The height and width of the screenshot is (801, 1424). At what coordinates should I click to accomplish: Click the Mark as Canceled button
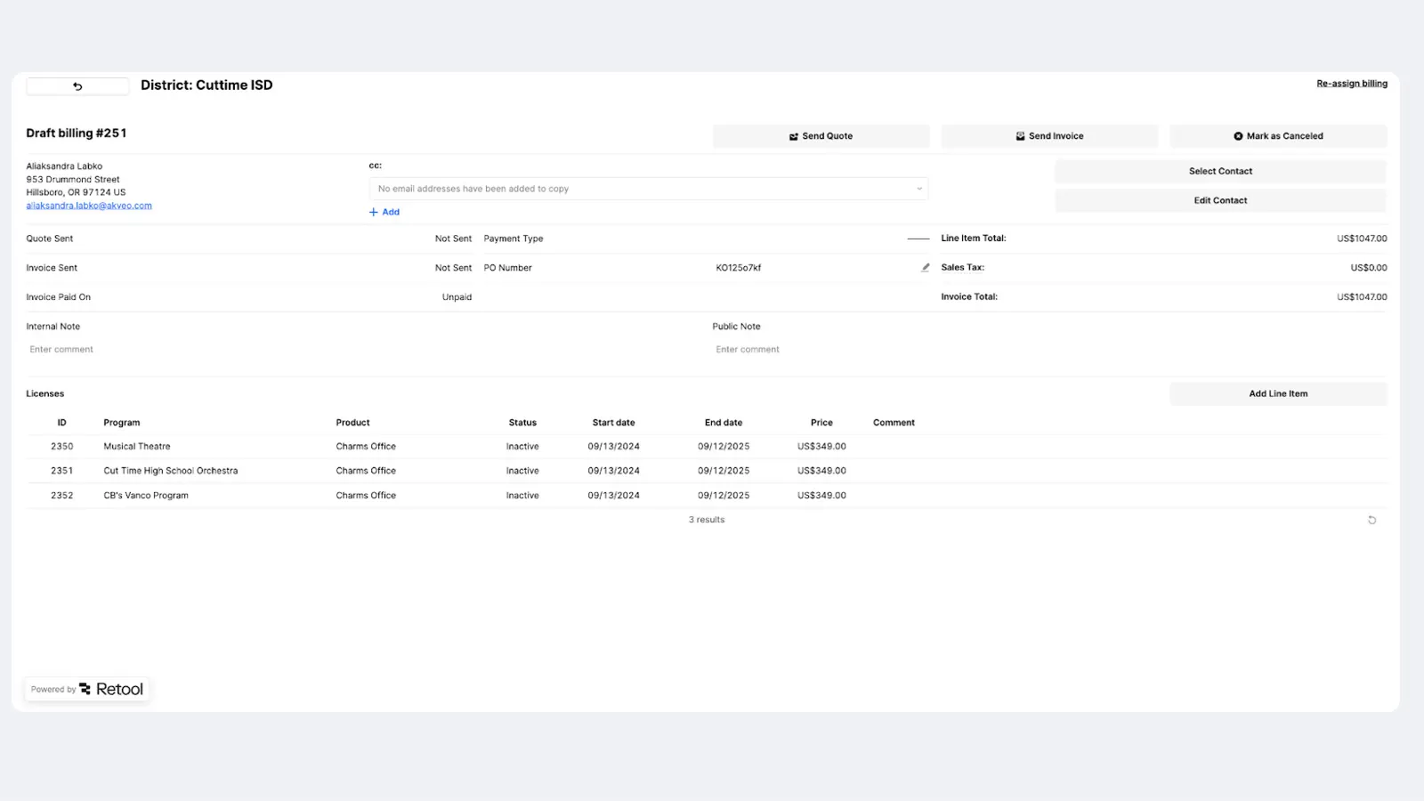[x=1278, y=136]
